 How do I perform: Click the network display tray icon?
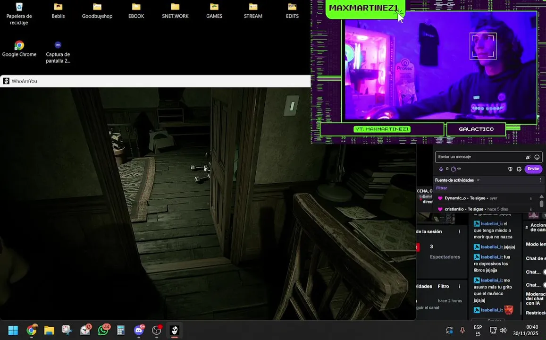[x=493, y=330]
